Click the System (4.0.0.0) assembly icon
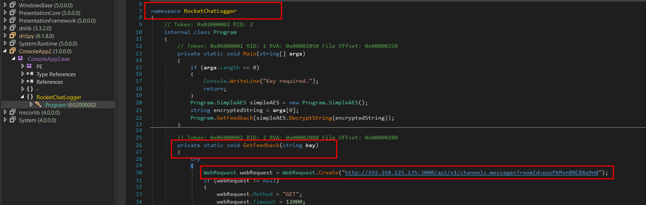This screenshot has height=205, width=646. [x=13, y=120]
